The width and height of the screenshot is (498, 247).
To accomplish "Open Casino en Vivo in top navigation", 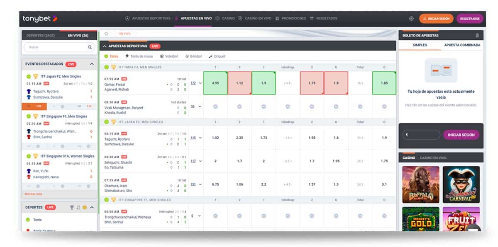I will tap(255, 19).
